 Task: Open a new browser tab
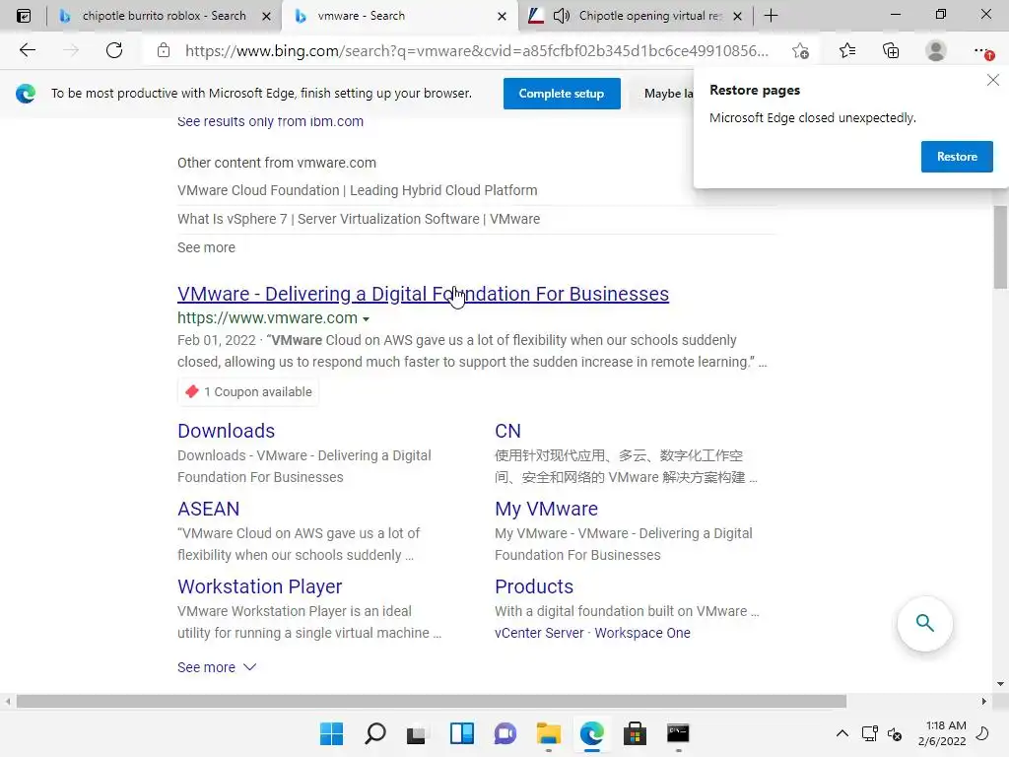click(x=771, y=16)
